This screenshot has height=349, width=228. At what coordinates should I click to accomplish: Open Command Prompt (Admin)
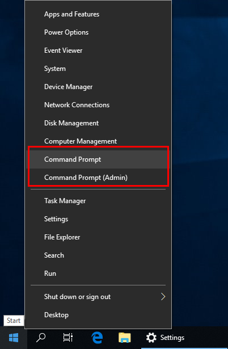98,178
